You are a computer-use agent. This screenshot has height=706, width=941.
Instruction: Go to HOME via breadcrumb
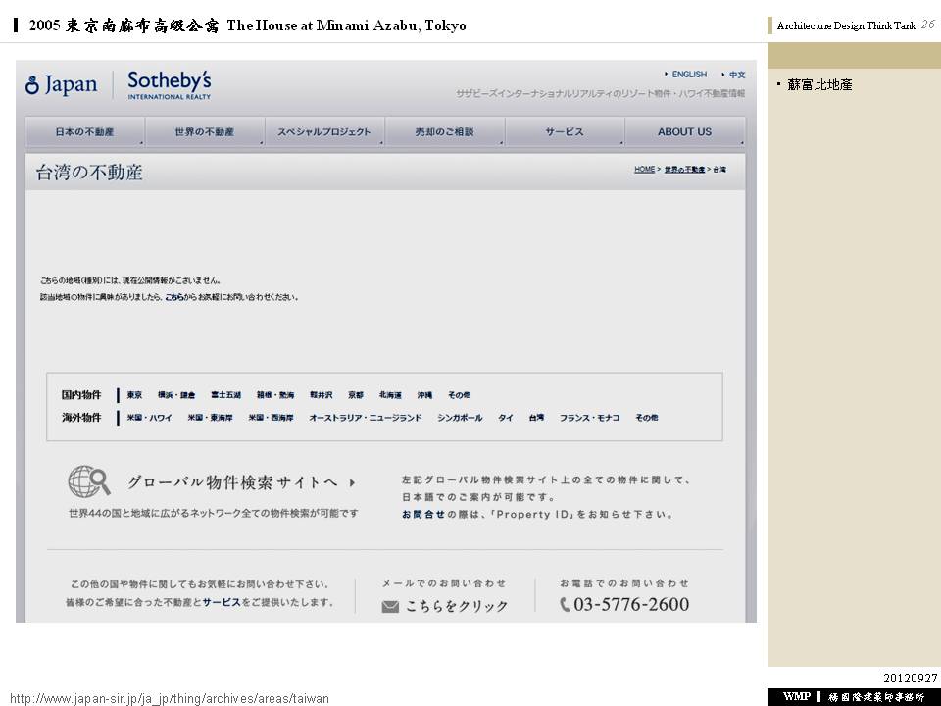pyautogui.click(x=644, y=170)
